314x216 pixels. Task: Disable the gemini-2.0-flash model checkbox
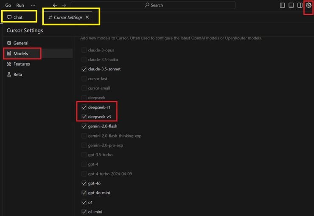pos(84,126)
